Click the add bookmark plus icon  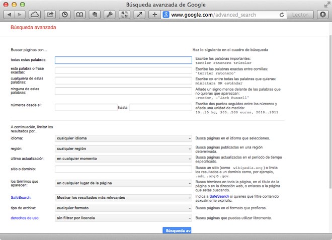coord(155,15)
